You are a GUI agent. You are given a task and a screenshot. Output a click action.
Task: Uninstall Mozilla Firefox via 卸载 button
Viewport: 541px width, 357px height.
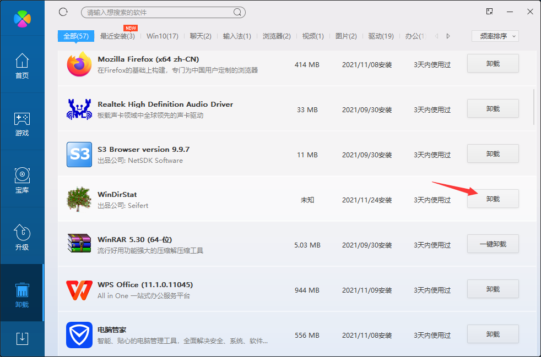(x=493, y=63)
